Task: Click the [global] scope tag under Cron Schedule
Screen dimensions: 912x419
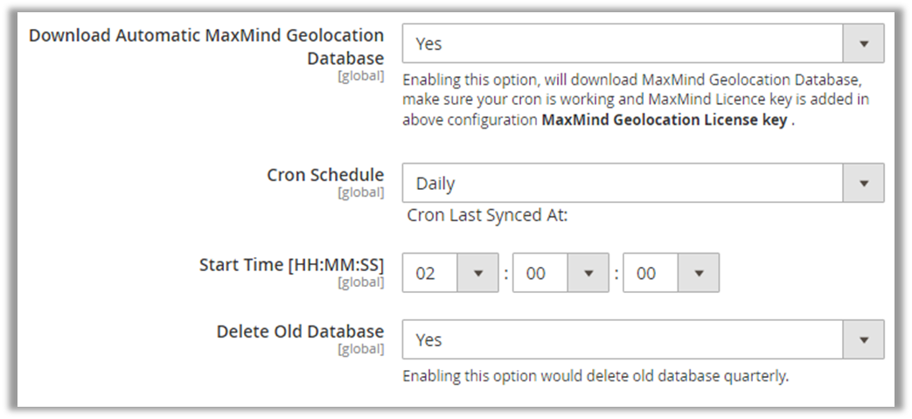Action: click(360, 192)
